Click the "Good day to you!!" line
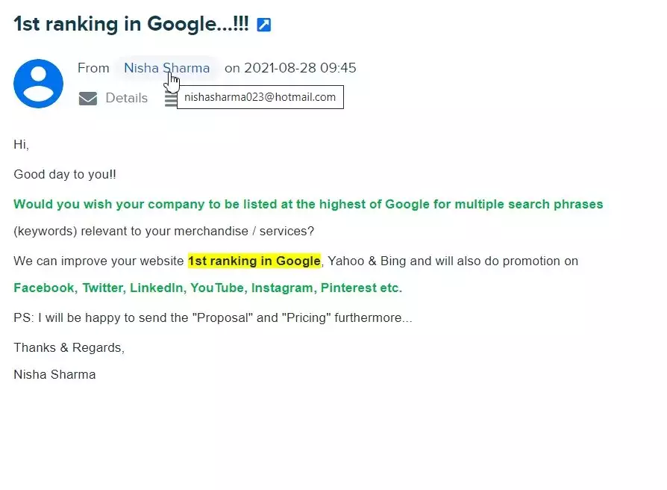This screenshot has width=667, height=490. (x=65, y=175)
